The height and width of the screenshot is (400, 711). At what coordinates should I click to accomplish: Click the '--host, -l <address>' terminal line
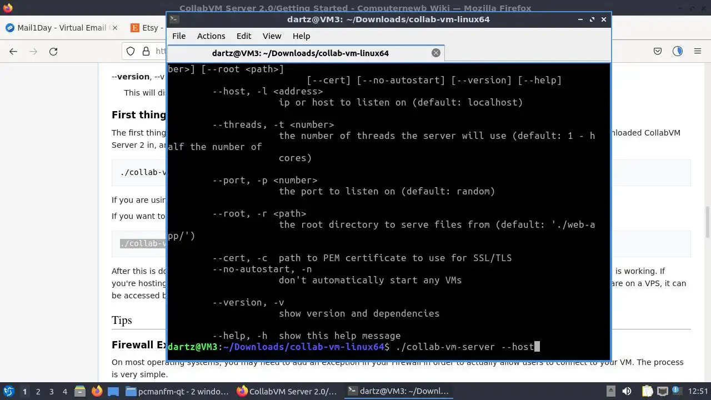[x=268, y=91]
